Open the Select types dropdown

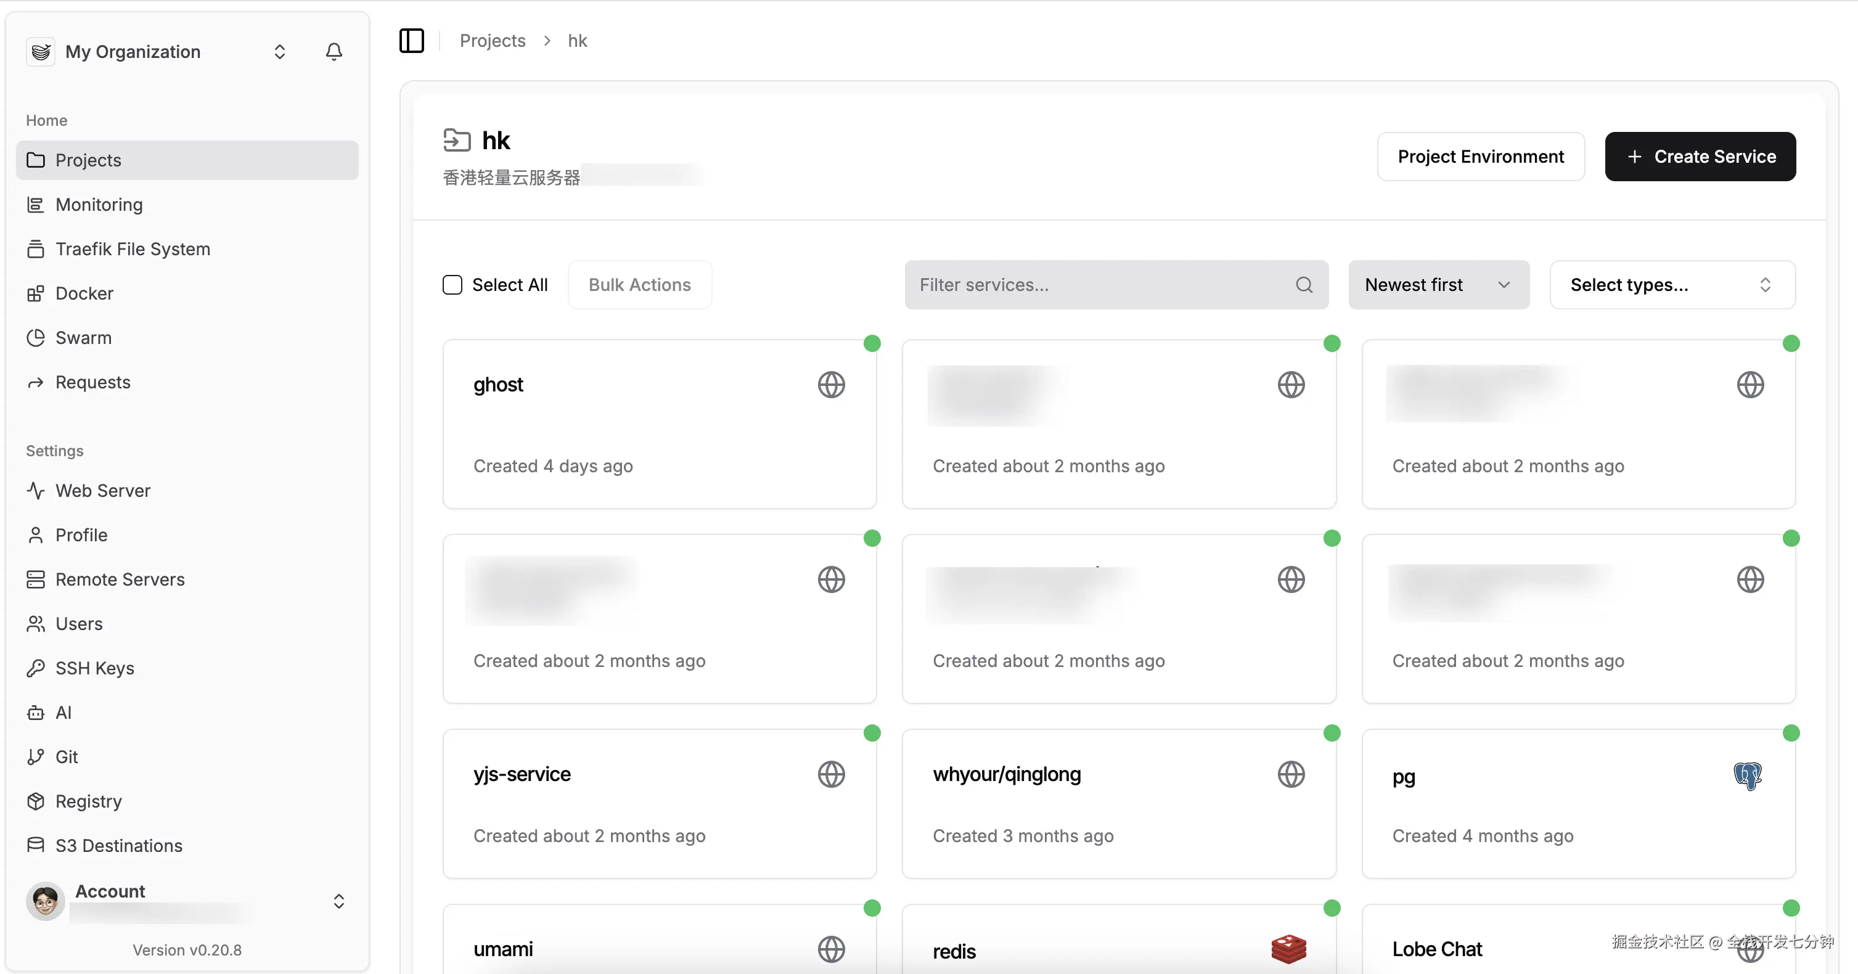[1672, 285]
